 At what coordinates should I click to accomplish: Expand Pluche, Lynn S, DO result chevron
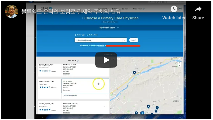pyautogui.click(x=105, y=107)
